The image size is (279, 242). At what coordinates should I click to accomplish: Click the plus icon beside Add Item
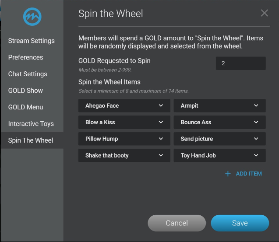coord(228,174)
